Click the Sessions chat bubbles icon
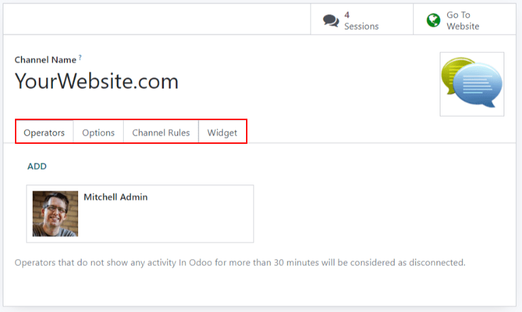The height and width of the screenshot is (312, 522). click(x=331, y=20)
